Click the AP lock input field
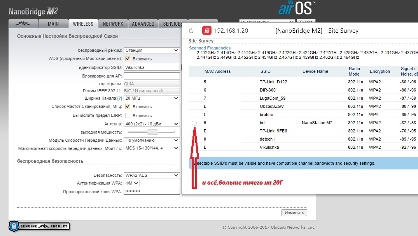Screen dimensions: 418x236 (x=152, y=76)
